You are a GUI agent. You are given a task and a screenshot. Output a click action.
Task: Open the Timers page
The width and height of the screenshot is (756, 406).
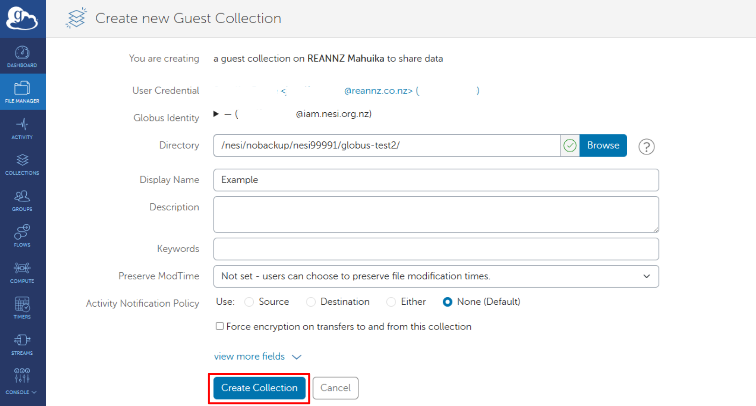pos(22,308)
